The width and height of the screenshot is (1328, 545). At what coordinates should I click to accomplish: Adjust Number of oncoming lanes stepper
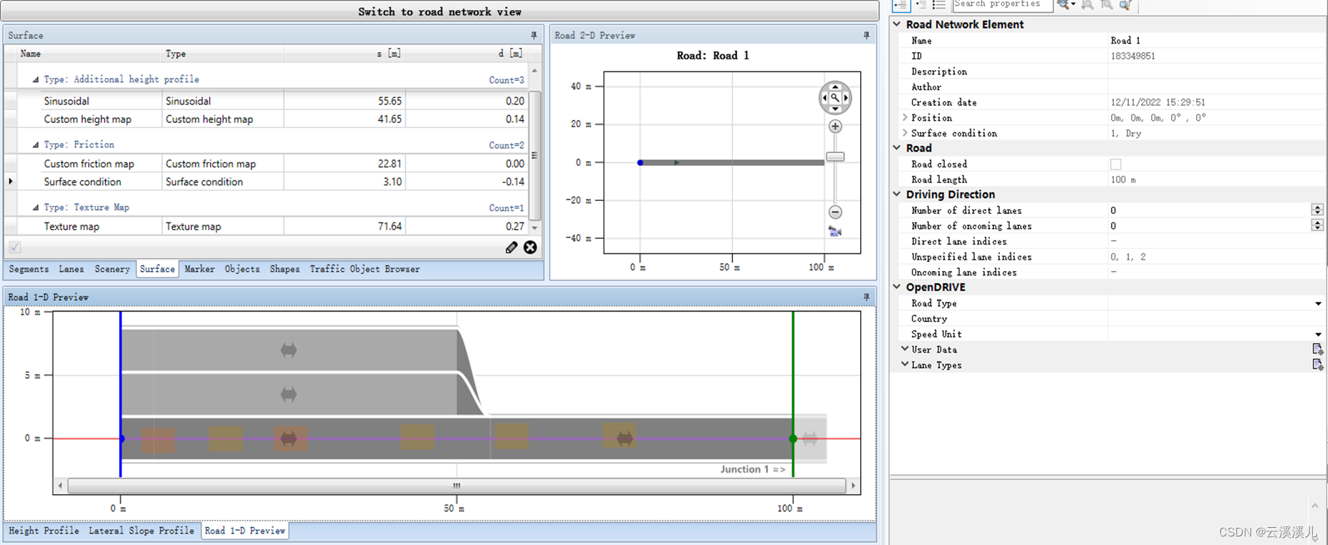(1317, 225)
